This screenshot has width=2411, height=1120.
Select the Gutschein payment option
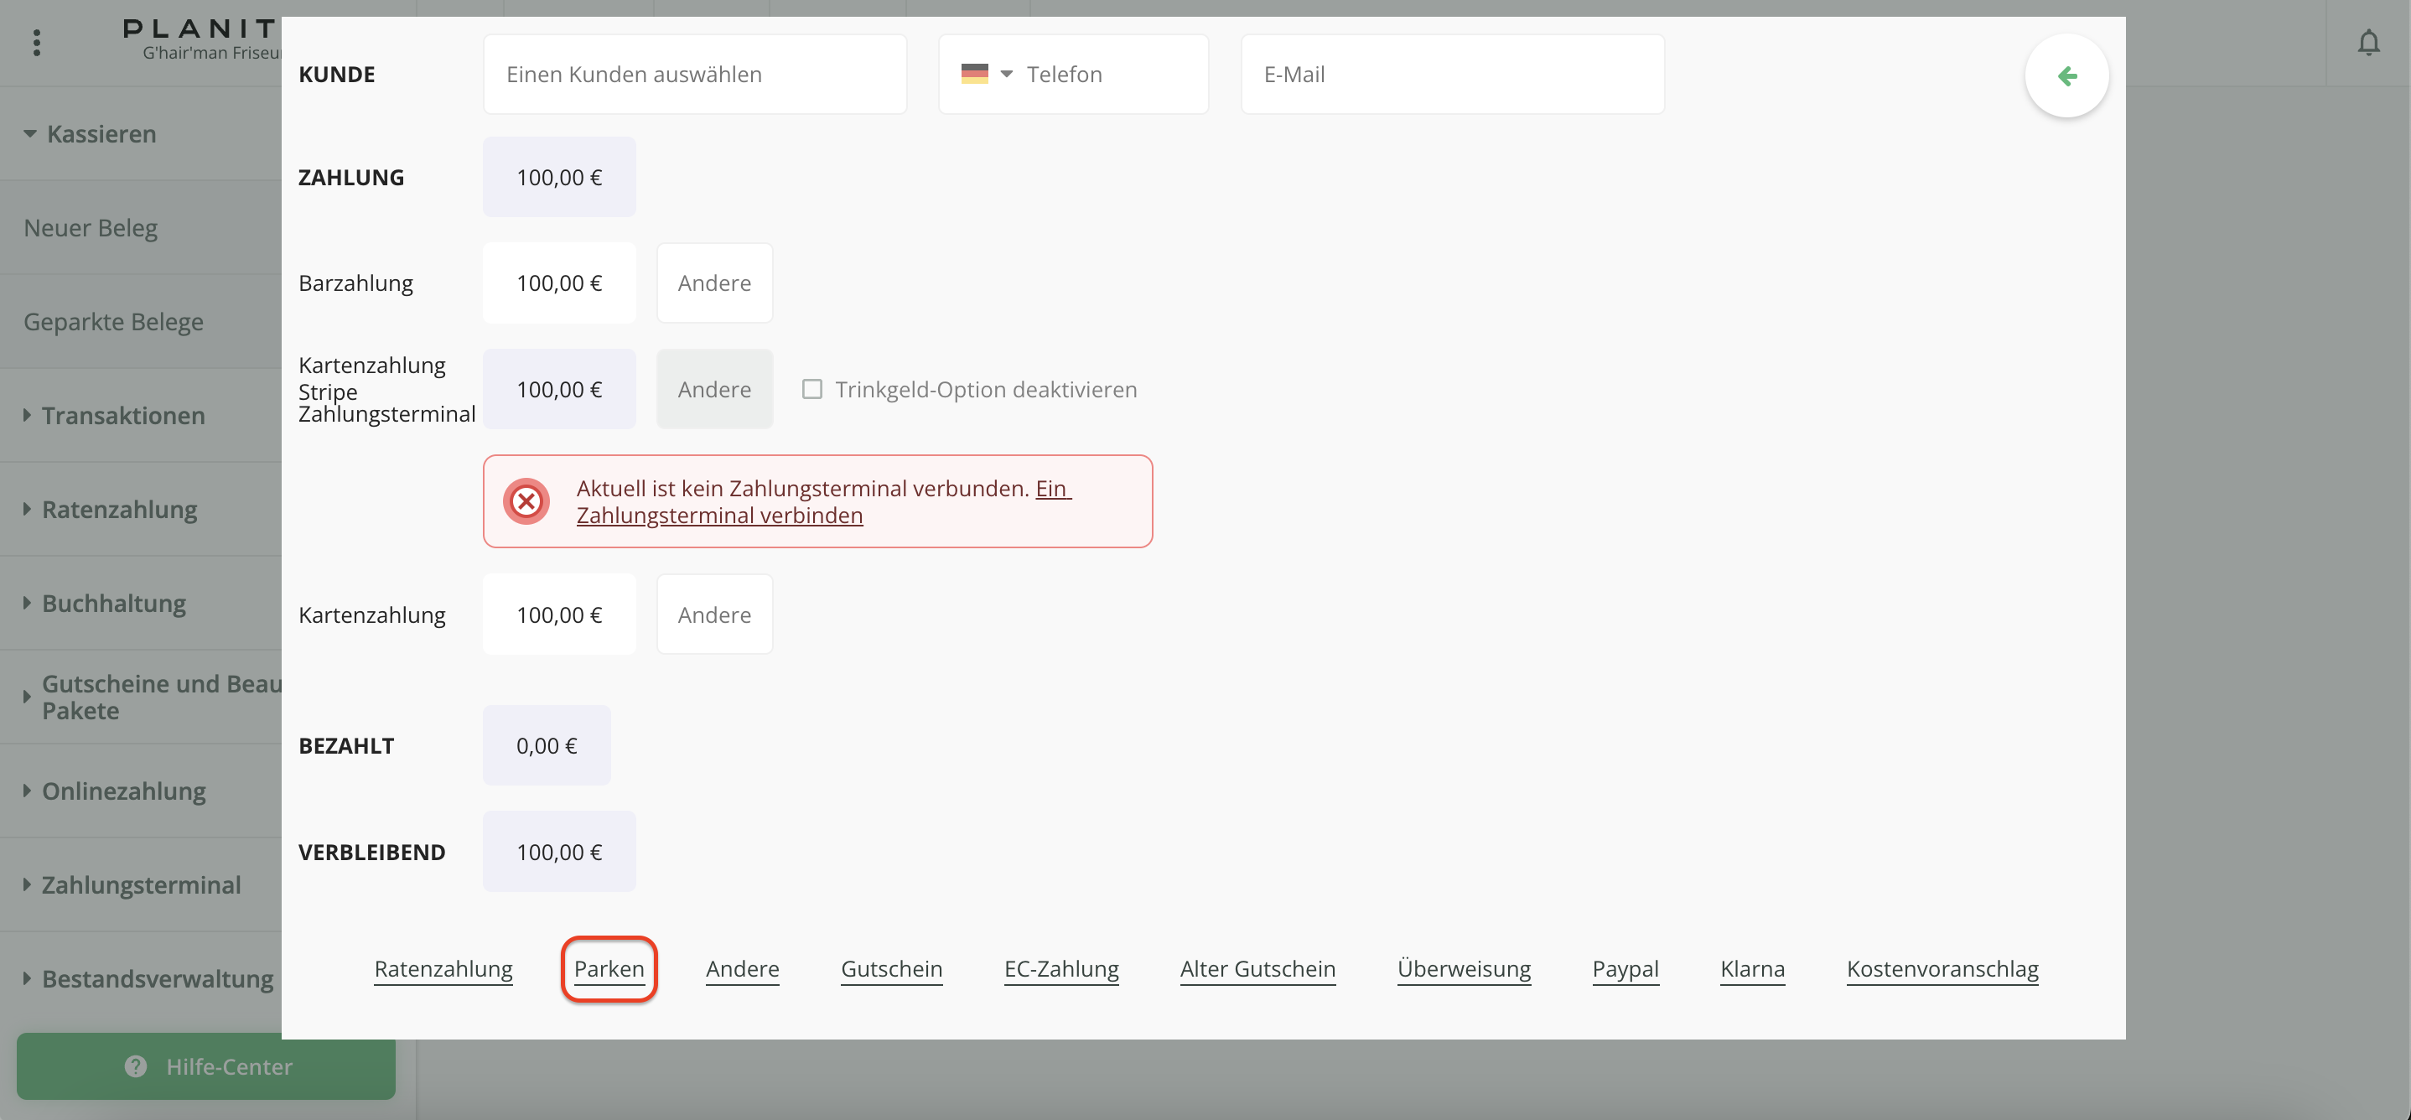[891, 968]
